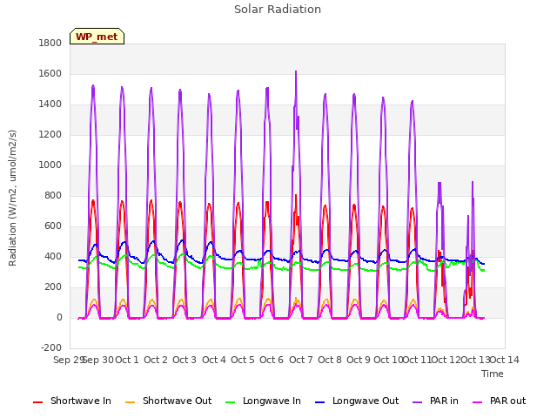557x418 pixels.
Task: Toggle Shortwave In legend entry
Action: [x=72, y=401]
